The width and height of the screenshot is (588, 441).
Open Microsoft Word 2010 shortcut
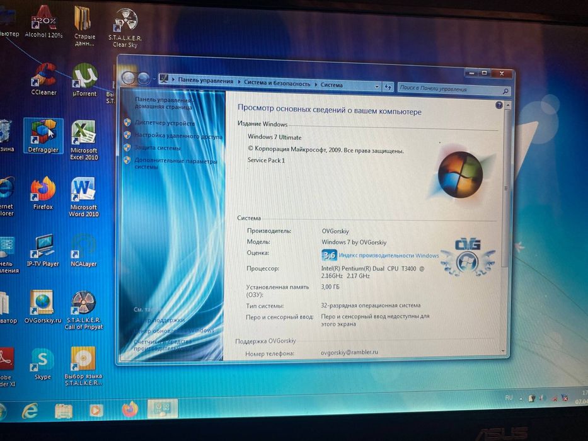[84, 197]
